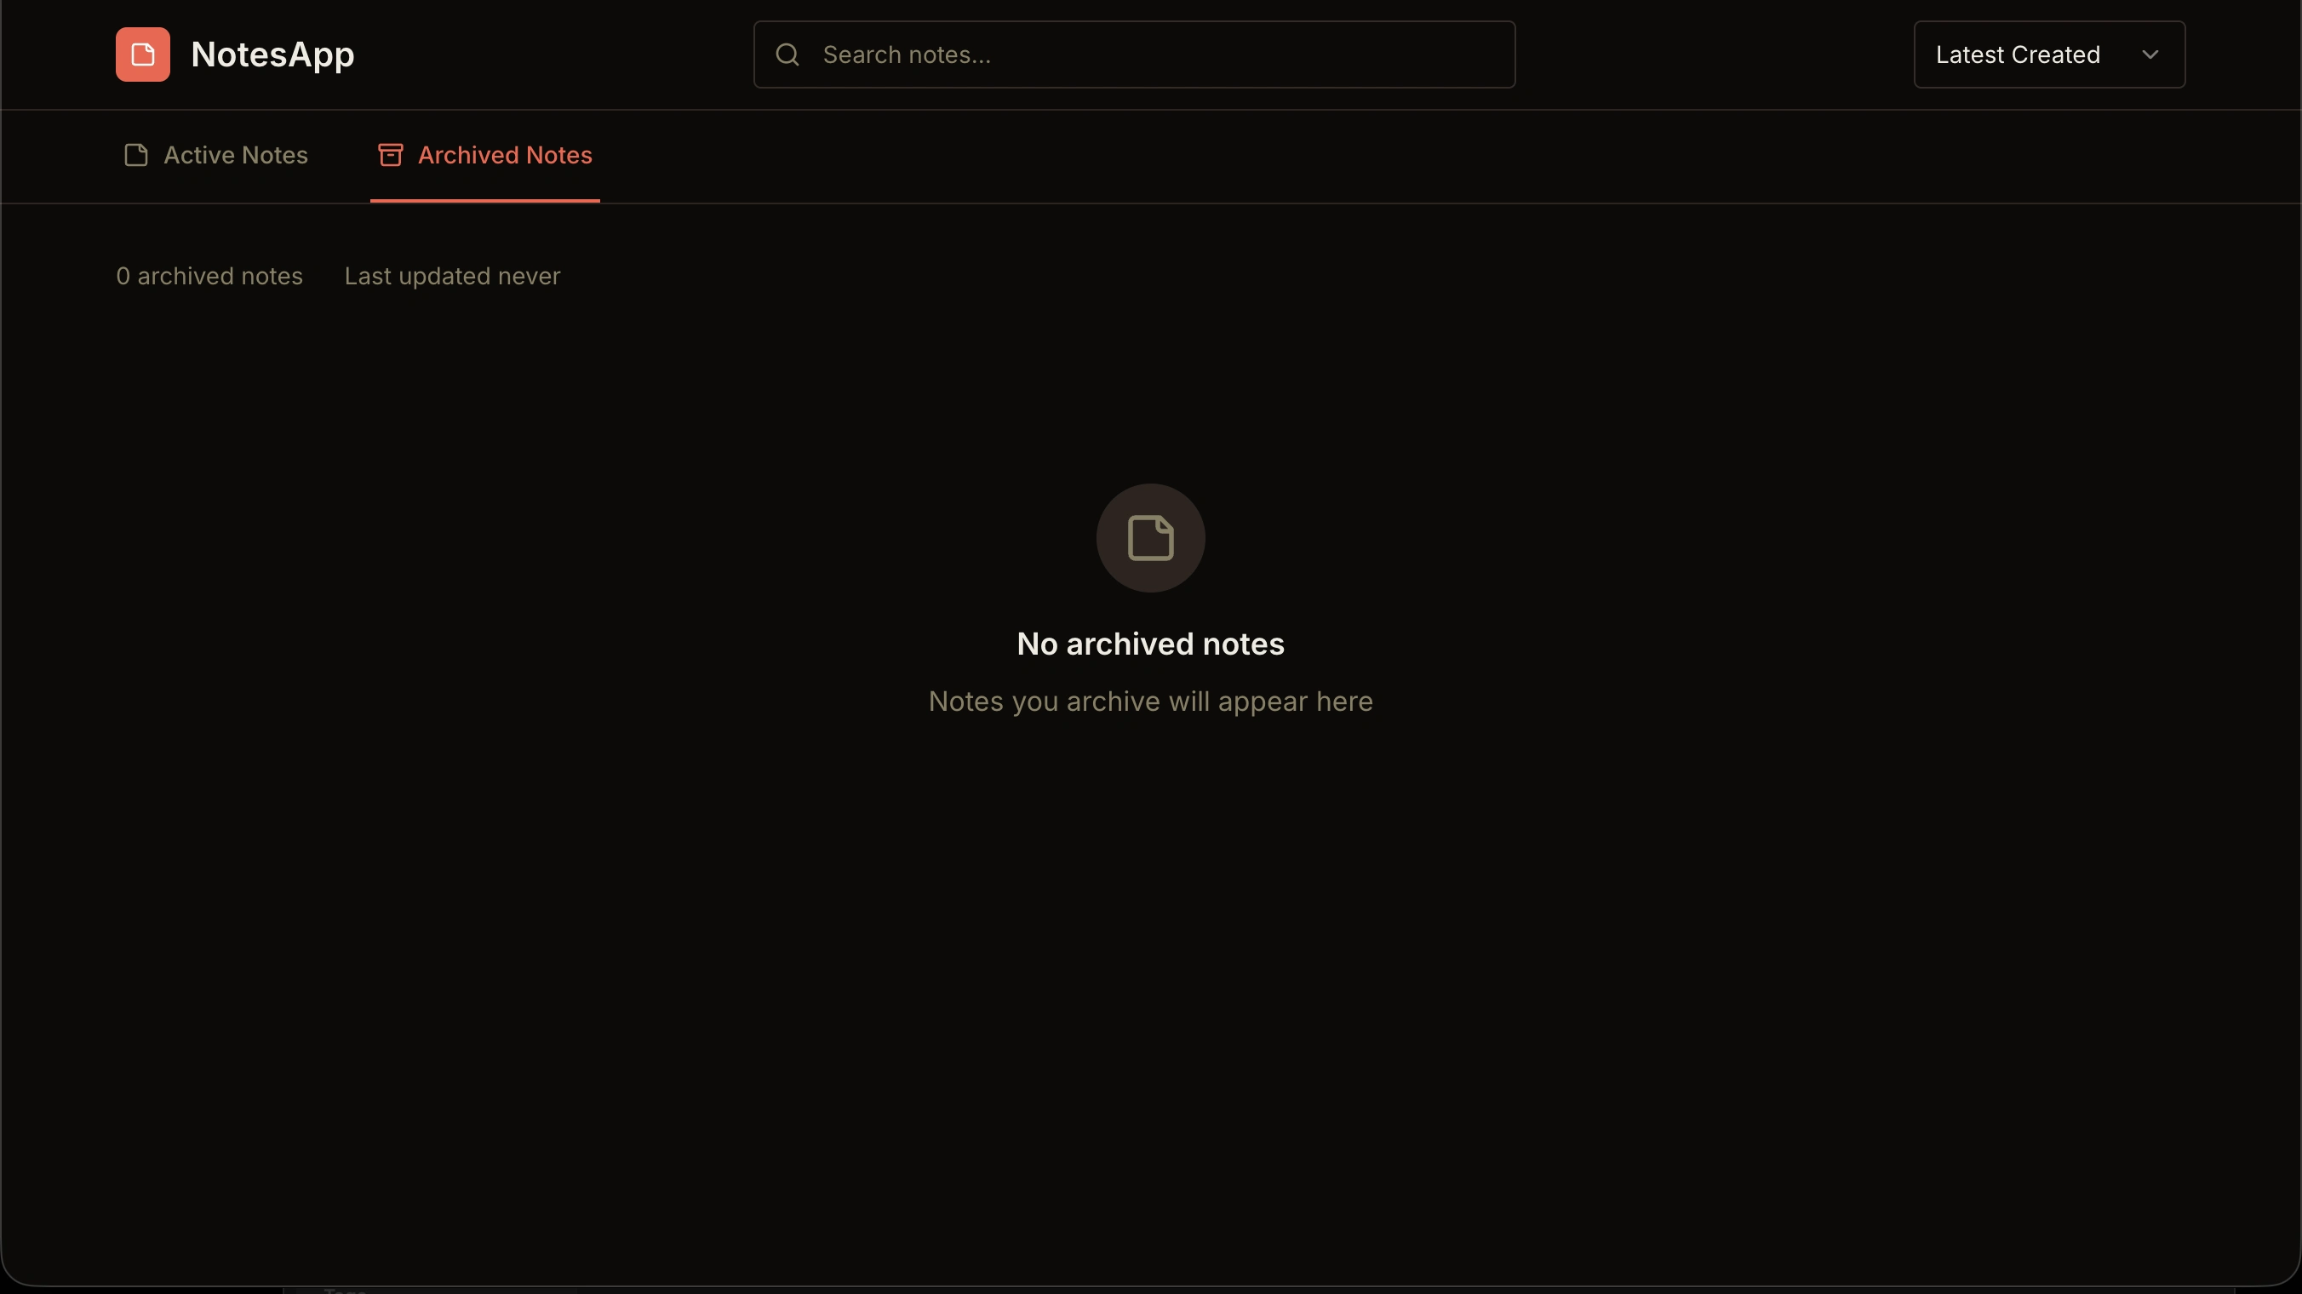
Task: Click the 'Latest Created' label text
Action: point(2017,54)
